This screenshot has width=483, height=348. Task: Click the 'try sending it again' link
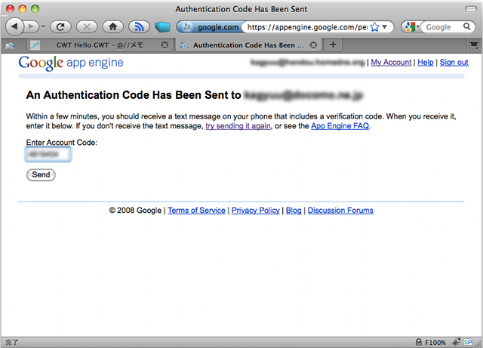tap(238, 126)
